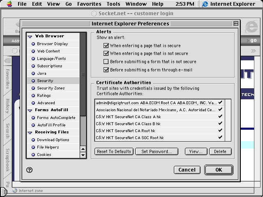Screen dimensions: 263x197
Task: Uncheck 'When entering a page that is not secure'
Action: click(x=106, y=53)
